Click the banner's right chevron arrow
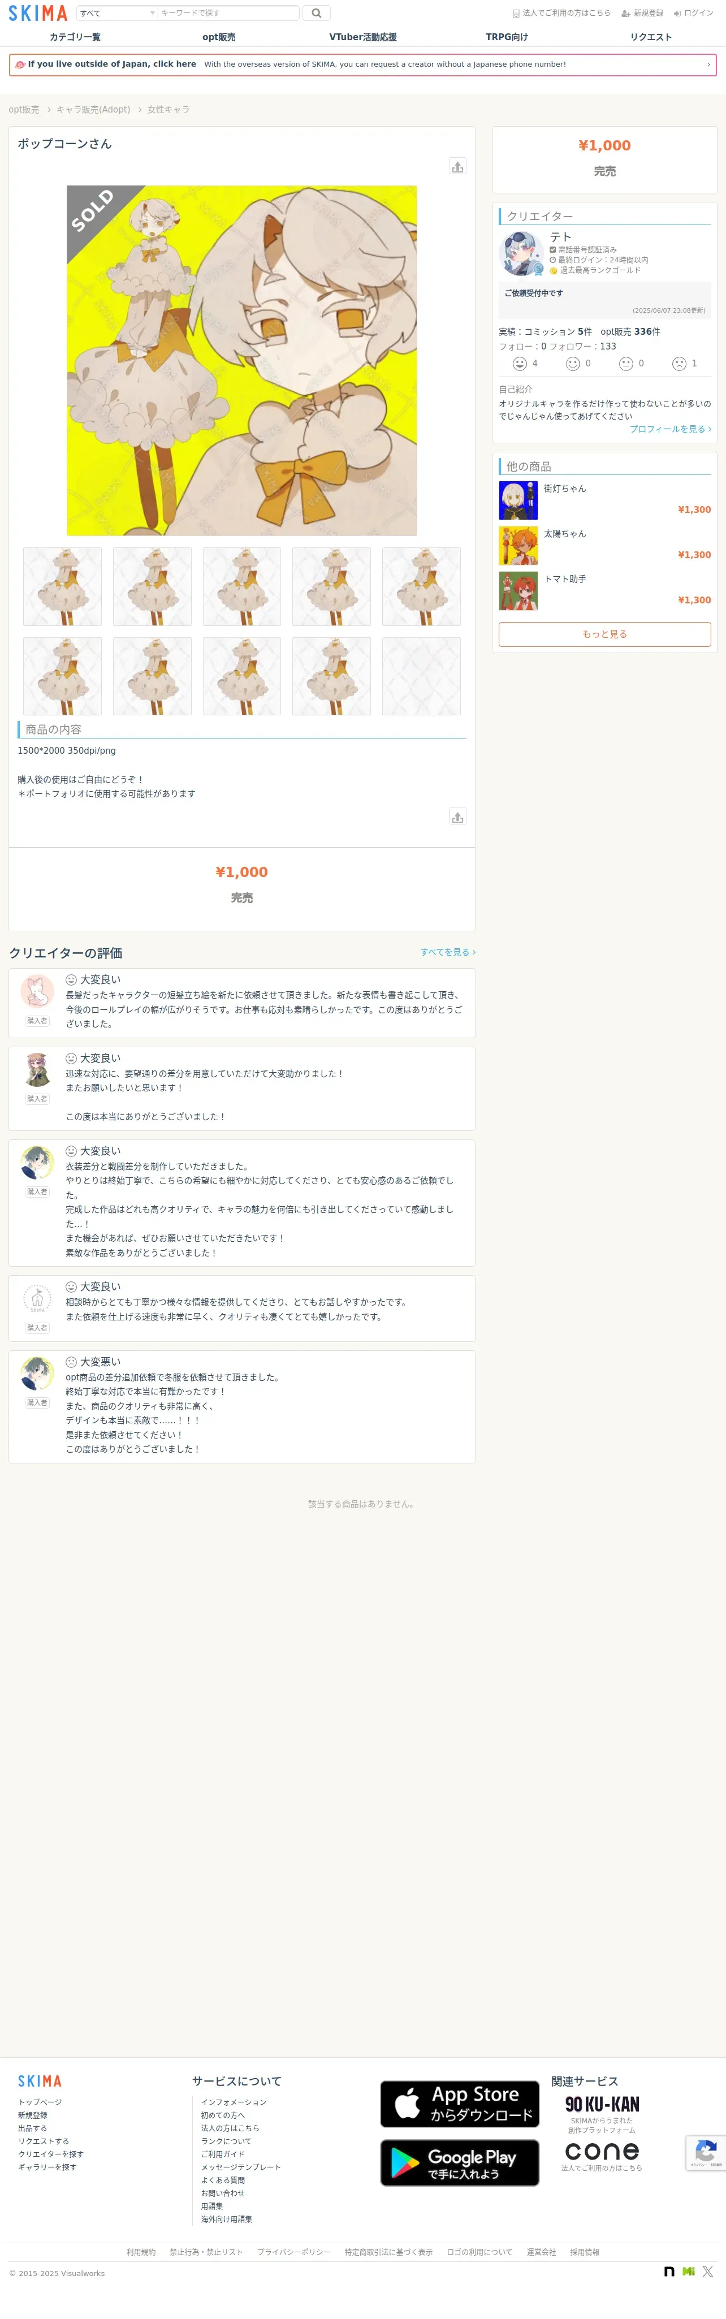This screenshot has width=726, height=2319. coord(708,65)
